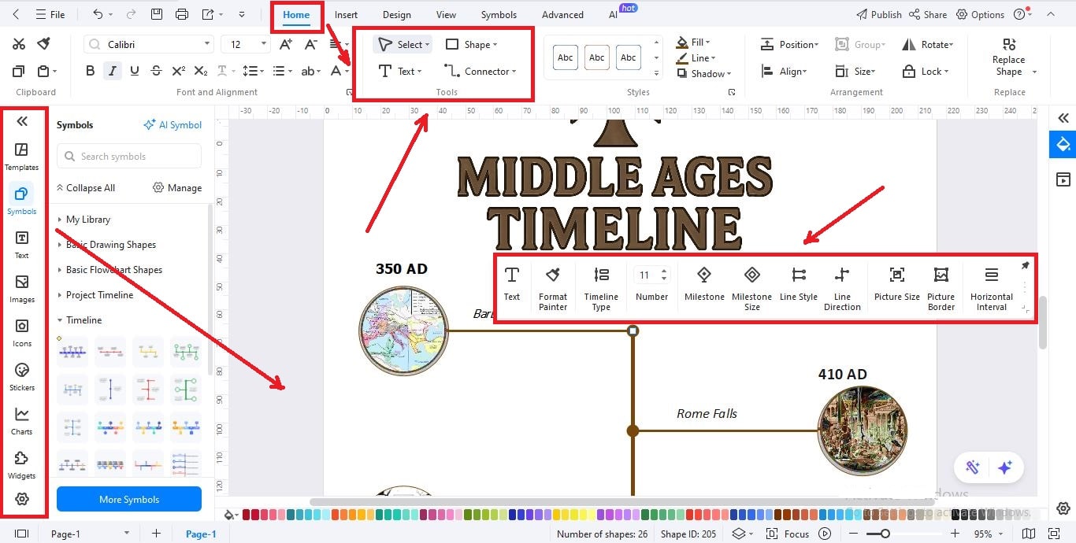Collapse the left sidebar with double chevron
The height and width of the screenshot is (543, 1076).
[22, 121]
